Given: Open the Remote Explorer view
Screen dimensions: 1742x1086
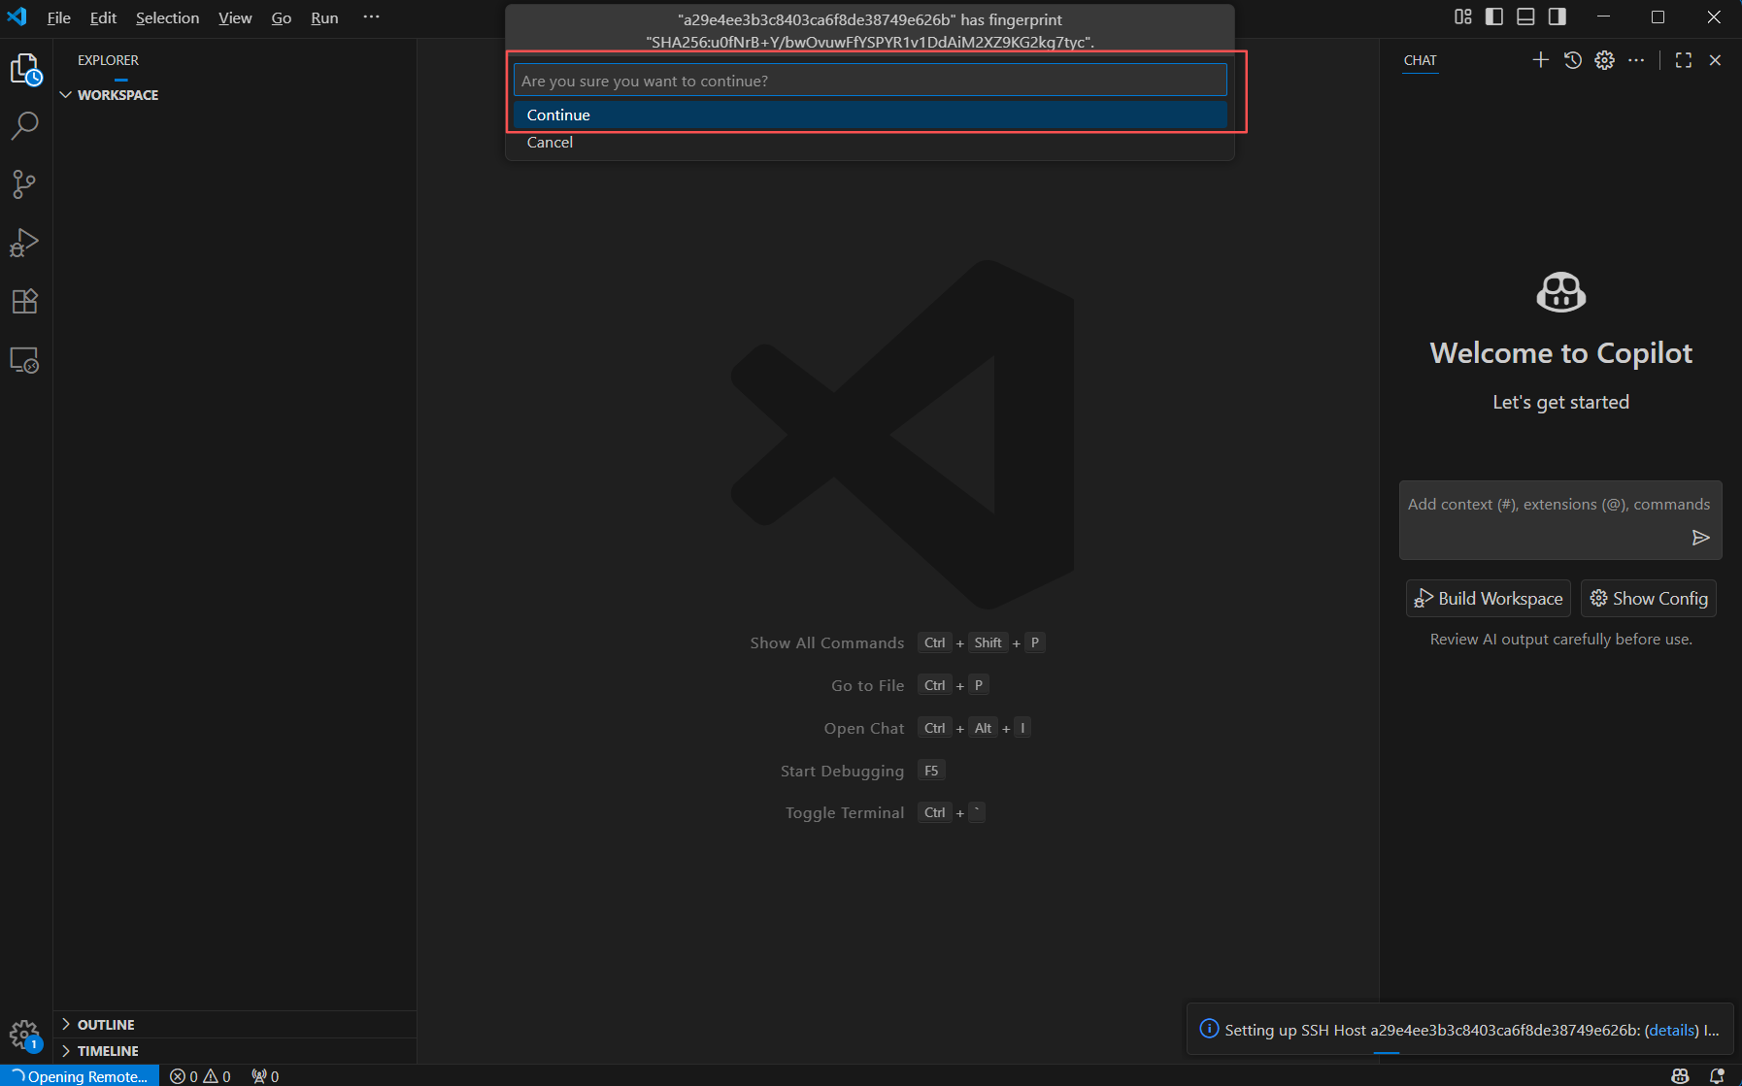Looking at the screenshot, I should pyautogui.click(x=24, y=360).
